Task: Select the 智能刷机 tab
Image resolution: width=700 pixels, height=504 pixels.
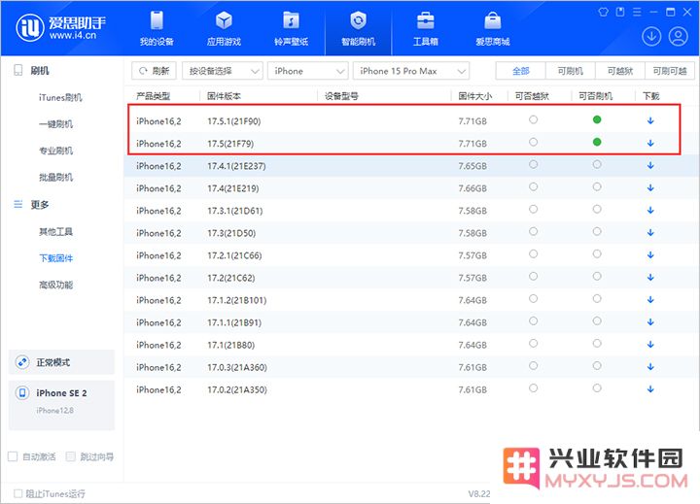Action: point(358,28)
